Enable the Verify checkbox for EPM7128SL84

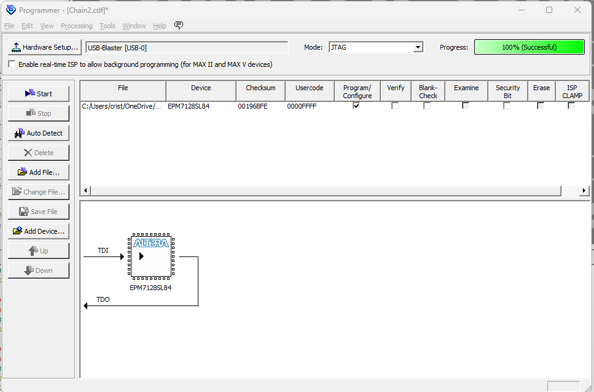pos(395,106)
